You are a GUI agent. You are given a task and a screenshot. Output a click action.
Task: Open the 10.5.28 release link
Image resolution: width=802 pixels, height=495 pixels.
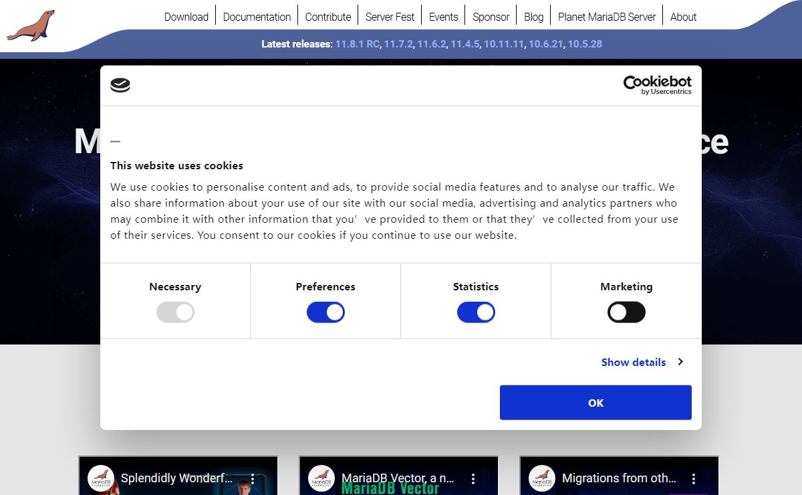click(585, 44)
